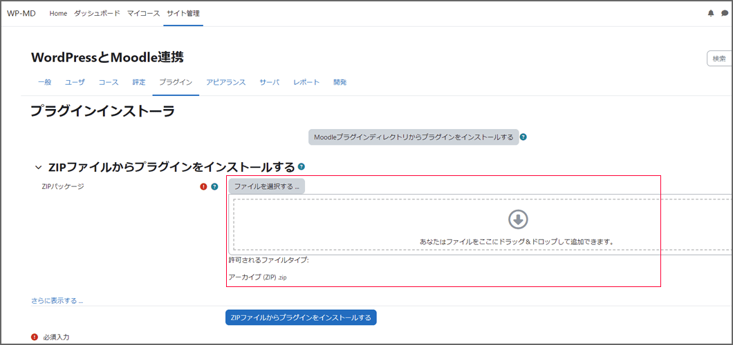The width and height of the screenshot is (733, 345).
Task: Click the さらに表示する link
Action: (57, 301)
